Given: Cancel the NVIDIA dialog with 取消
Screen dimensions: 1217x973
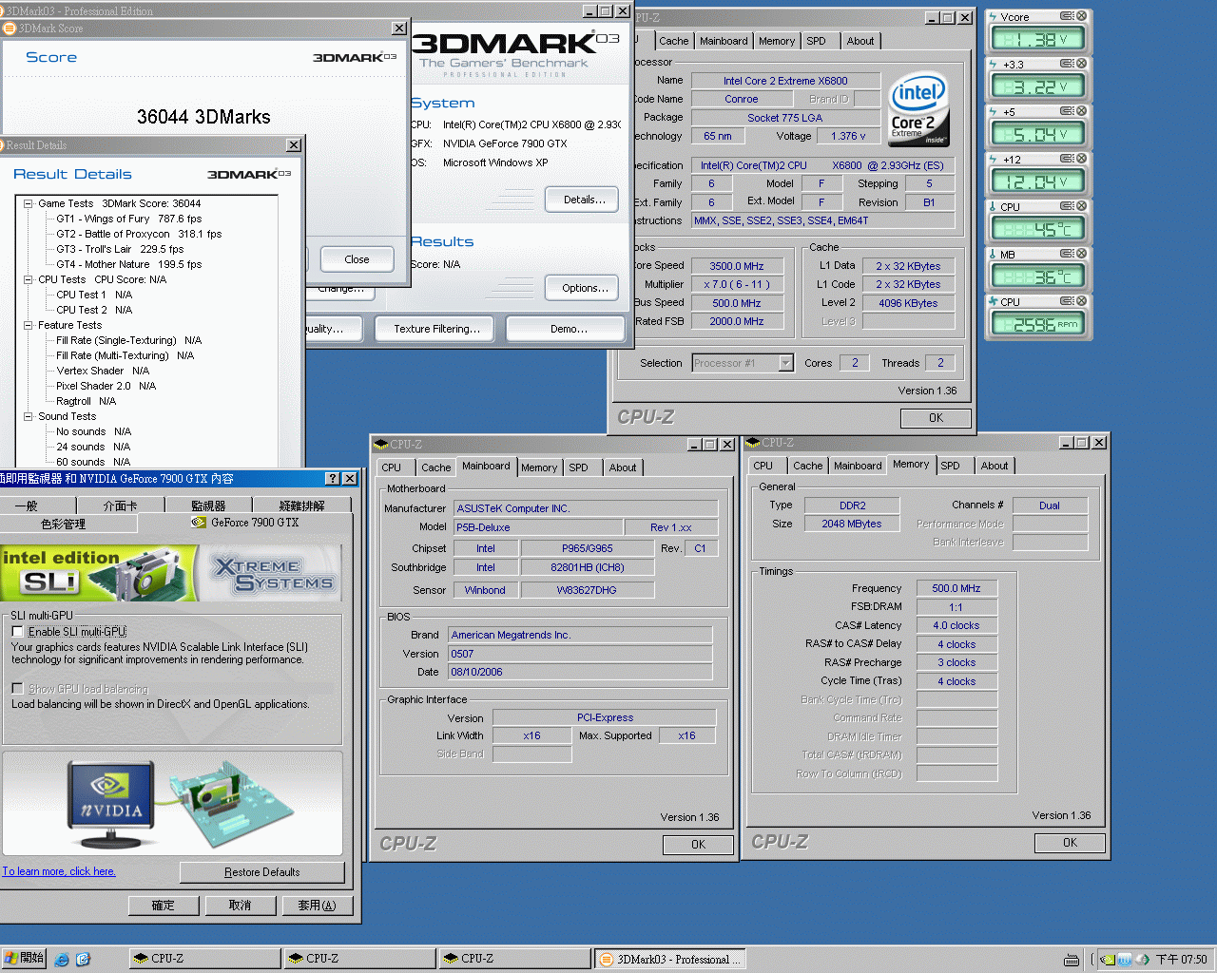Looking at the screenshot, I should pyautogui.click(x=241, y=906).
